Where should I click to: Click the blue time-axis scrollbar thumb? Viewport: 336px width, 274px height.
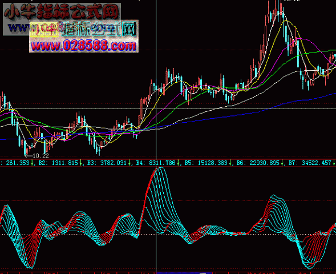pyautogui.click(x=184, y=273)
